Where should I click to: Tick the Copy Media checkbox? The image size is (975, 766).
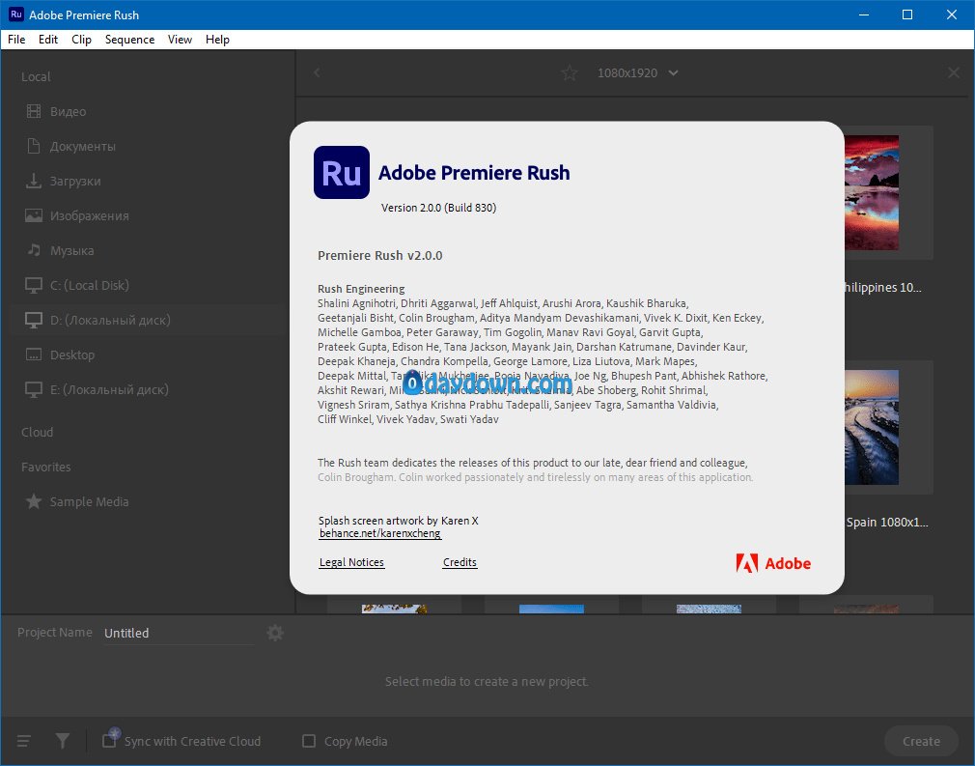(309, 741)
